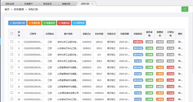Check the checkbox for row 1

coord(12,42)
